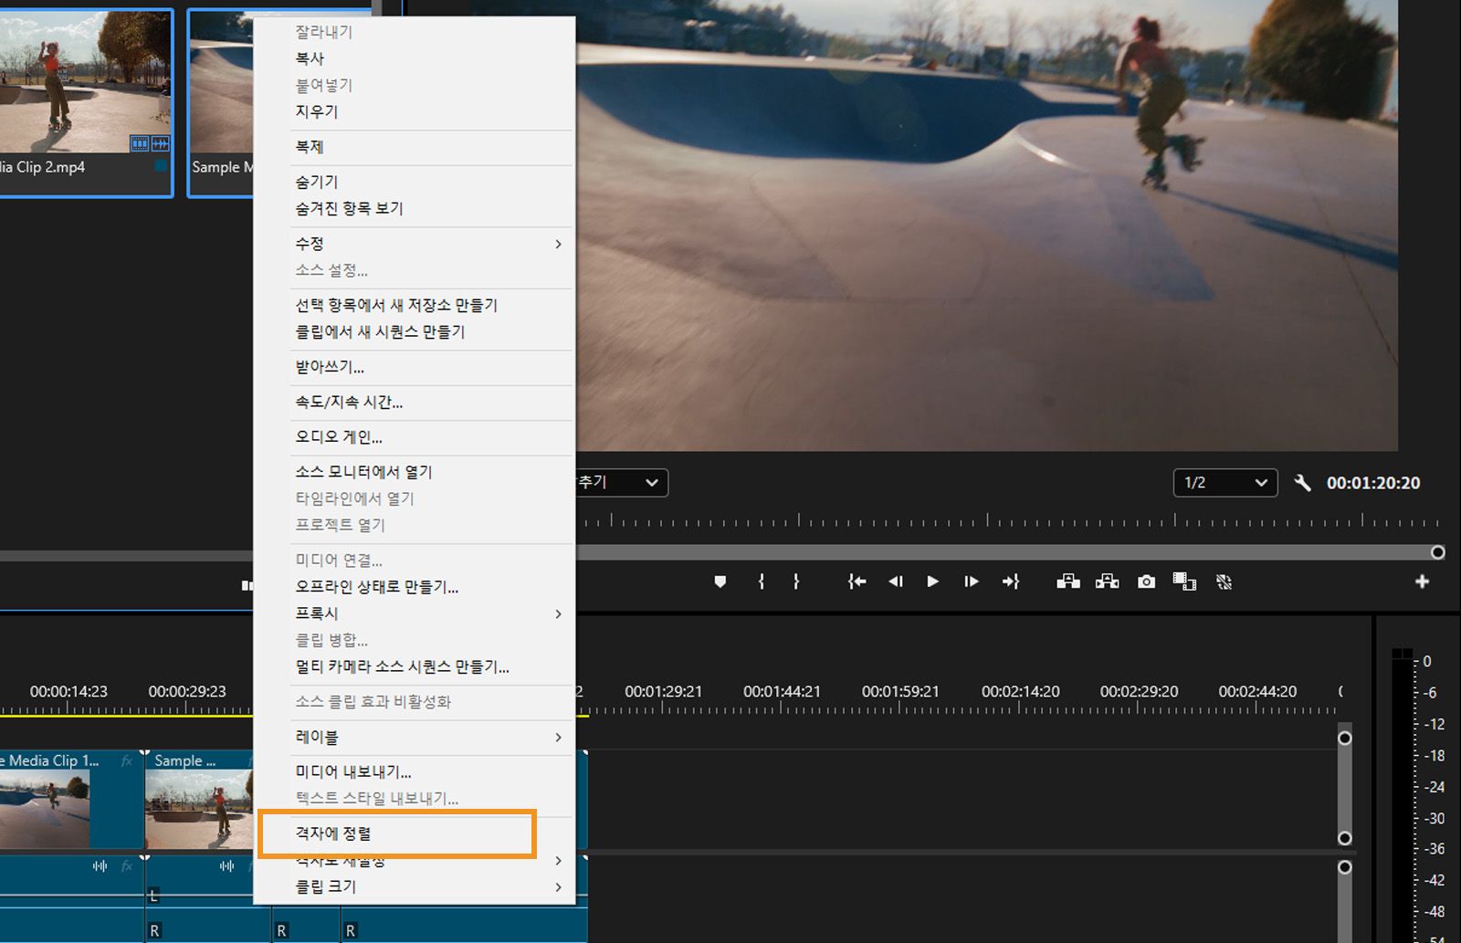Expand the 레이블 submenu

(427, 737)
